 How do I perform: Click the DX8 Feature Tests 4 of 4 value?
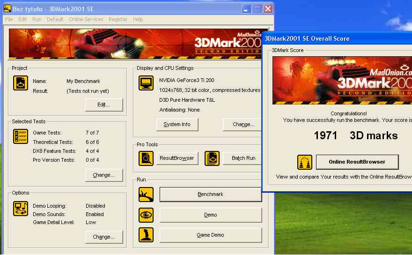coord(92,151)
